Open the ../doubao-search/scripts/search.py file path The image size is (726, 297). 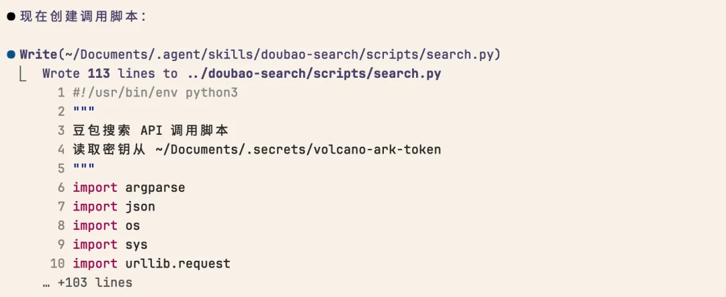(x=315, y=74)
